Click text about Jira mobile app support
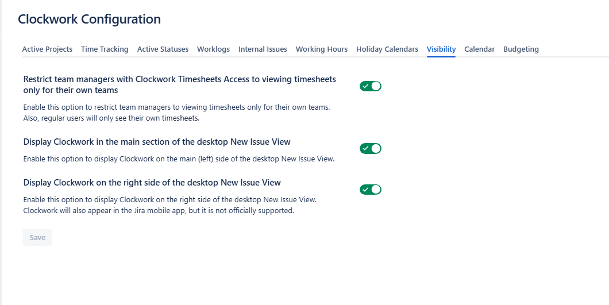 (x=159, y=211)
